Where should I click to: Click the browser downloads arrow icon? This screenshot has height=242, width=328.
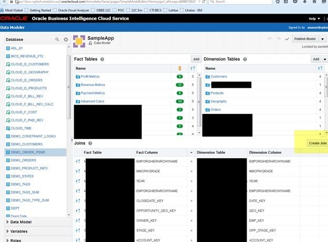coord(305,2)
